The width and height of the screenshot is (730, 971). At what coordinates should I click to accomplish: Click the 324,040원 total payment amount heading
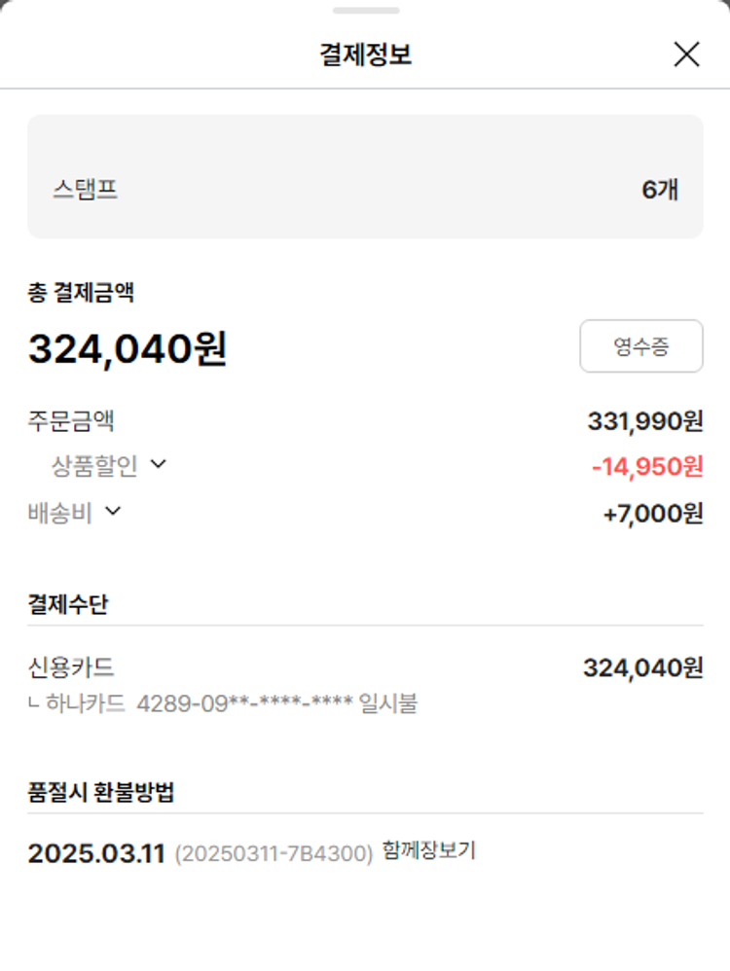coord(128,349)
